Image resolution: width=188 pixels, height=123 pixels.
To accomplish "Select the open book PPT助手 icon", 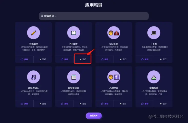I will click(x=74, y=33).
